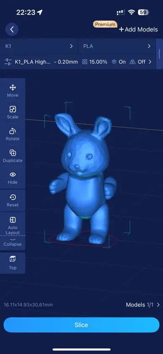This screenshot has height=354, width=163.
Task: Start slicing with the Slice button
Action: pyautogui.click(x=81, y=325)
